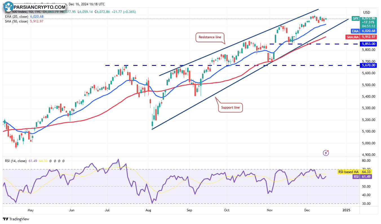Click the May label on the time axis
Screen dimensions: 381x224
point(31,210)
